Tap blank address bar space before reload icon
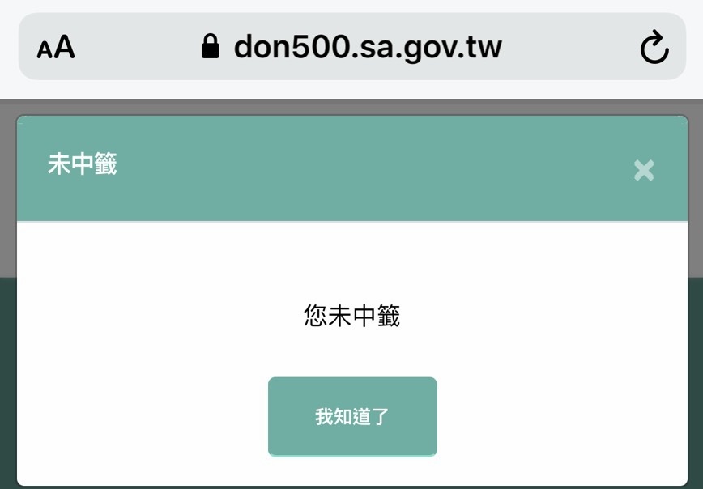 click(x=569, y=47)
